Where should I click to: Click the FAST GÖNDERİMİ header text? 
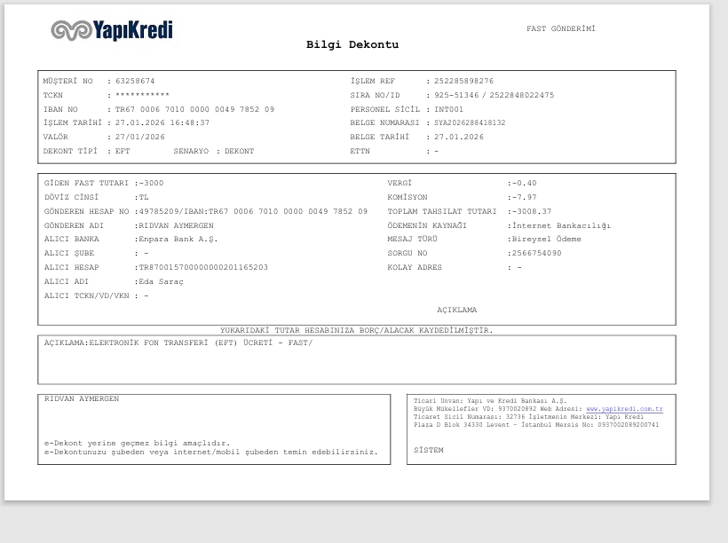pos(561,28)
